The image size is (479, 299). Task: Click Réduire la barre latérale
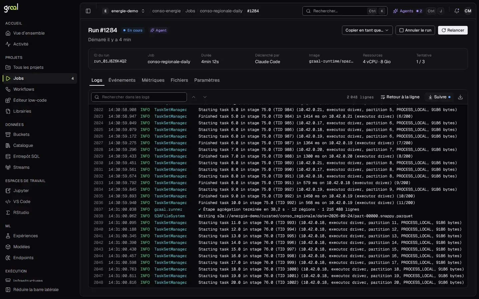40,290
